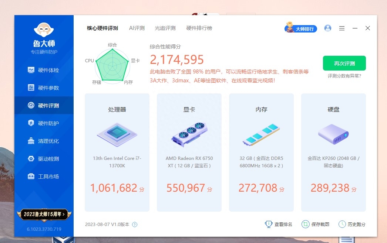Open 大师排行 ranking button

[x=301, y=28]
